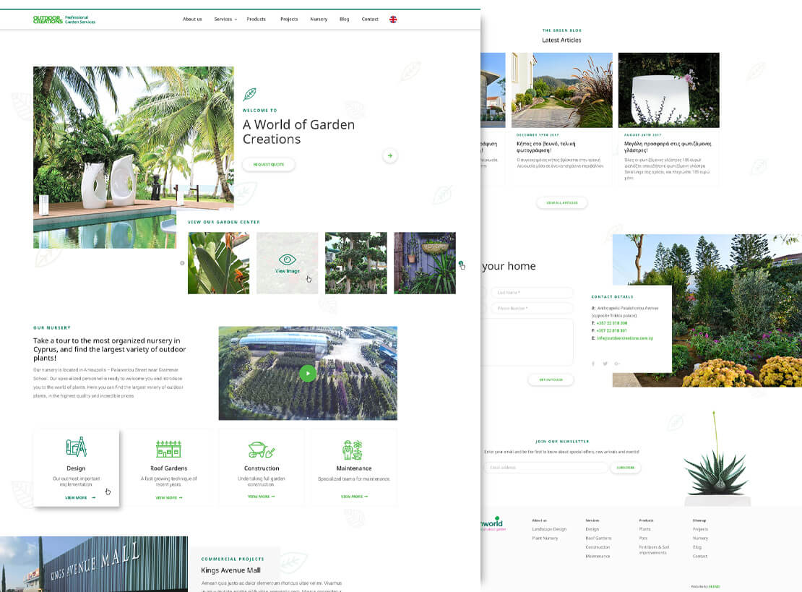Open the Contact menu item
The width and height of the screenshot is (802, 592).
pyautogui.click(x=370, y=20)
